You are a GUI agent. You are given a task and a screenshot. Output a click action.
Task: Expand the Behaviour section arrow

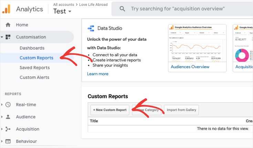click(2, 141)
